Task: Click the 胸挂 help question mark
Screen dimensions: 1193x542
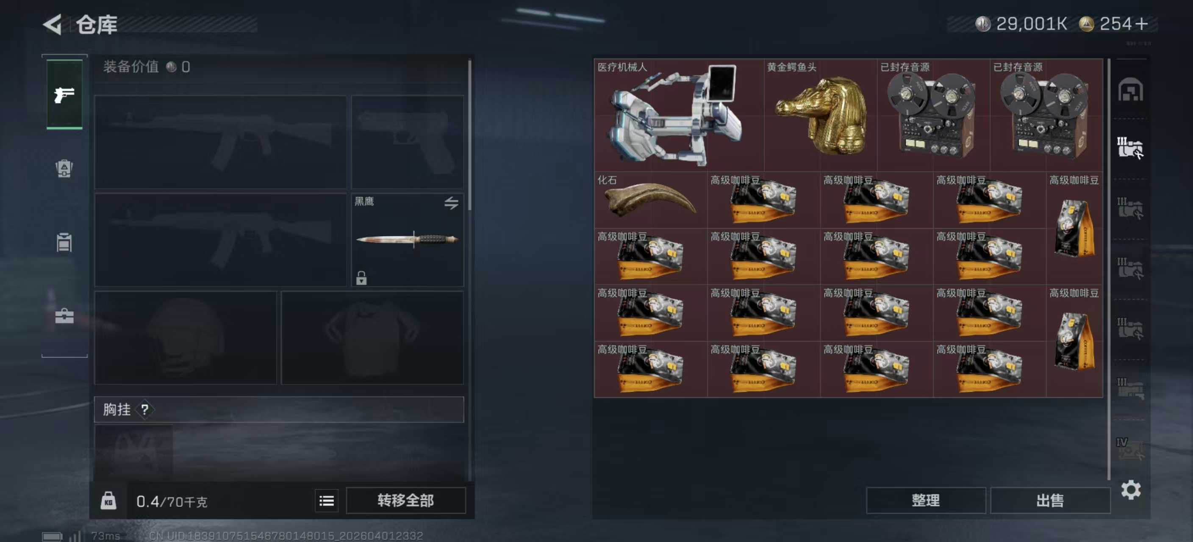Action: click(x=145, y=409)
